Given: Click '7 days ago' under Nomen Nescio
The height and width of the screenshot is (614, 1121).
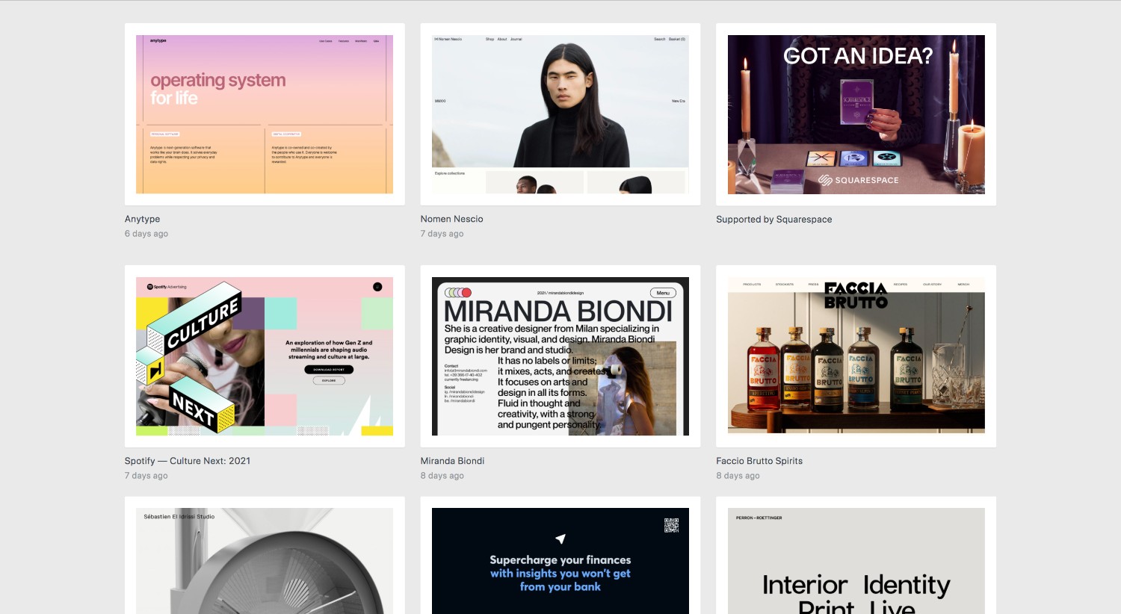Looking at the screenshot, I should pyautogui.click(x=442, y=234).
